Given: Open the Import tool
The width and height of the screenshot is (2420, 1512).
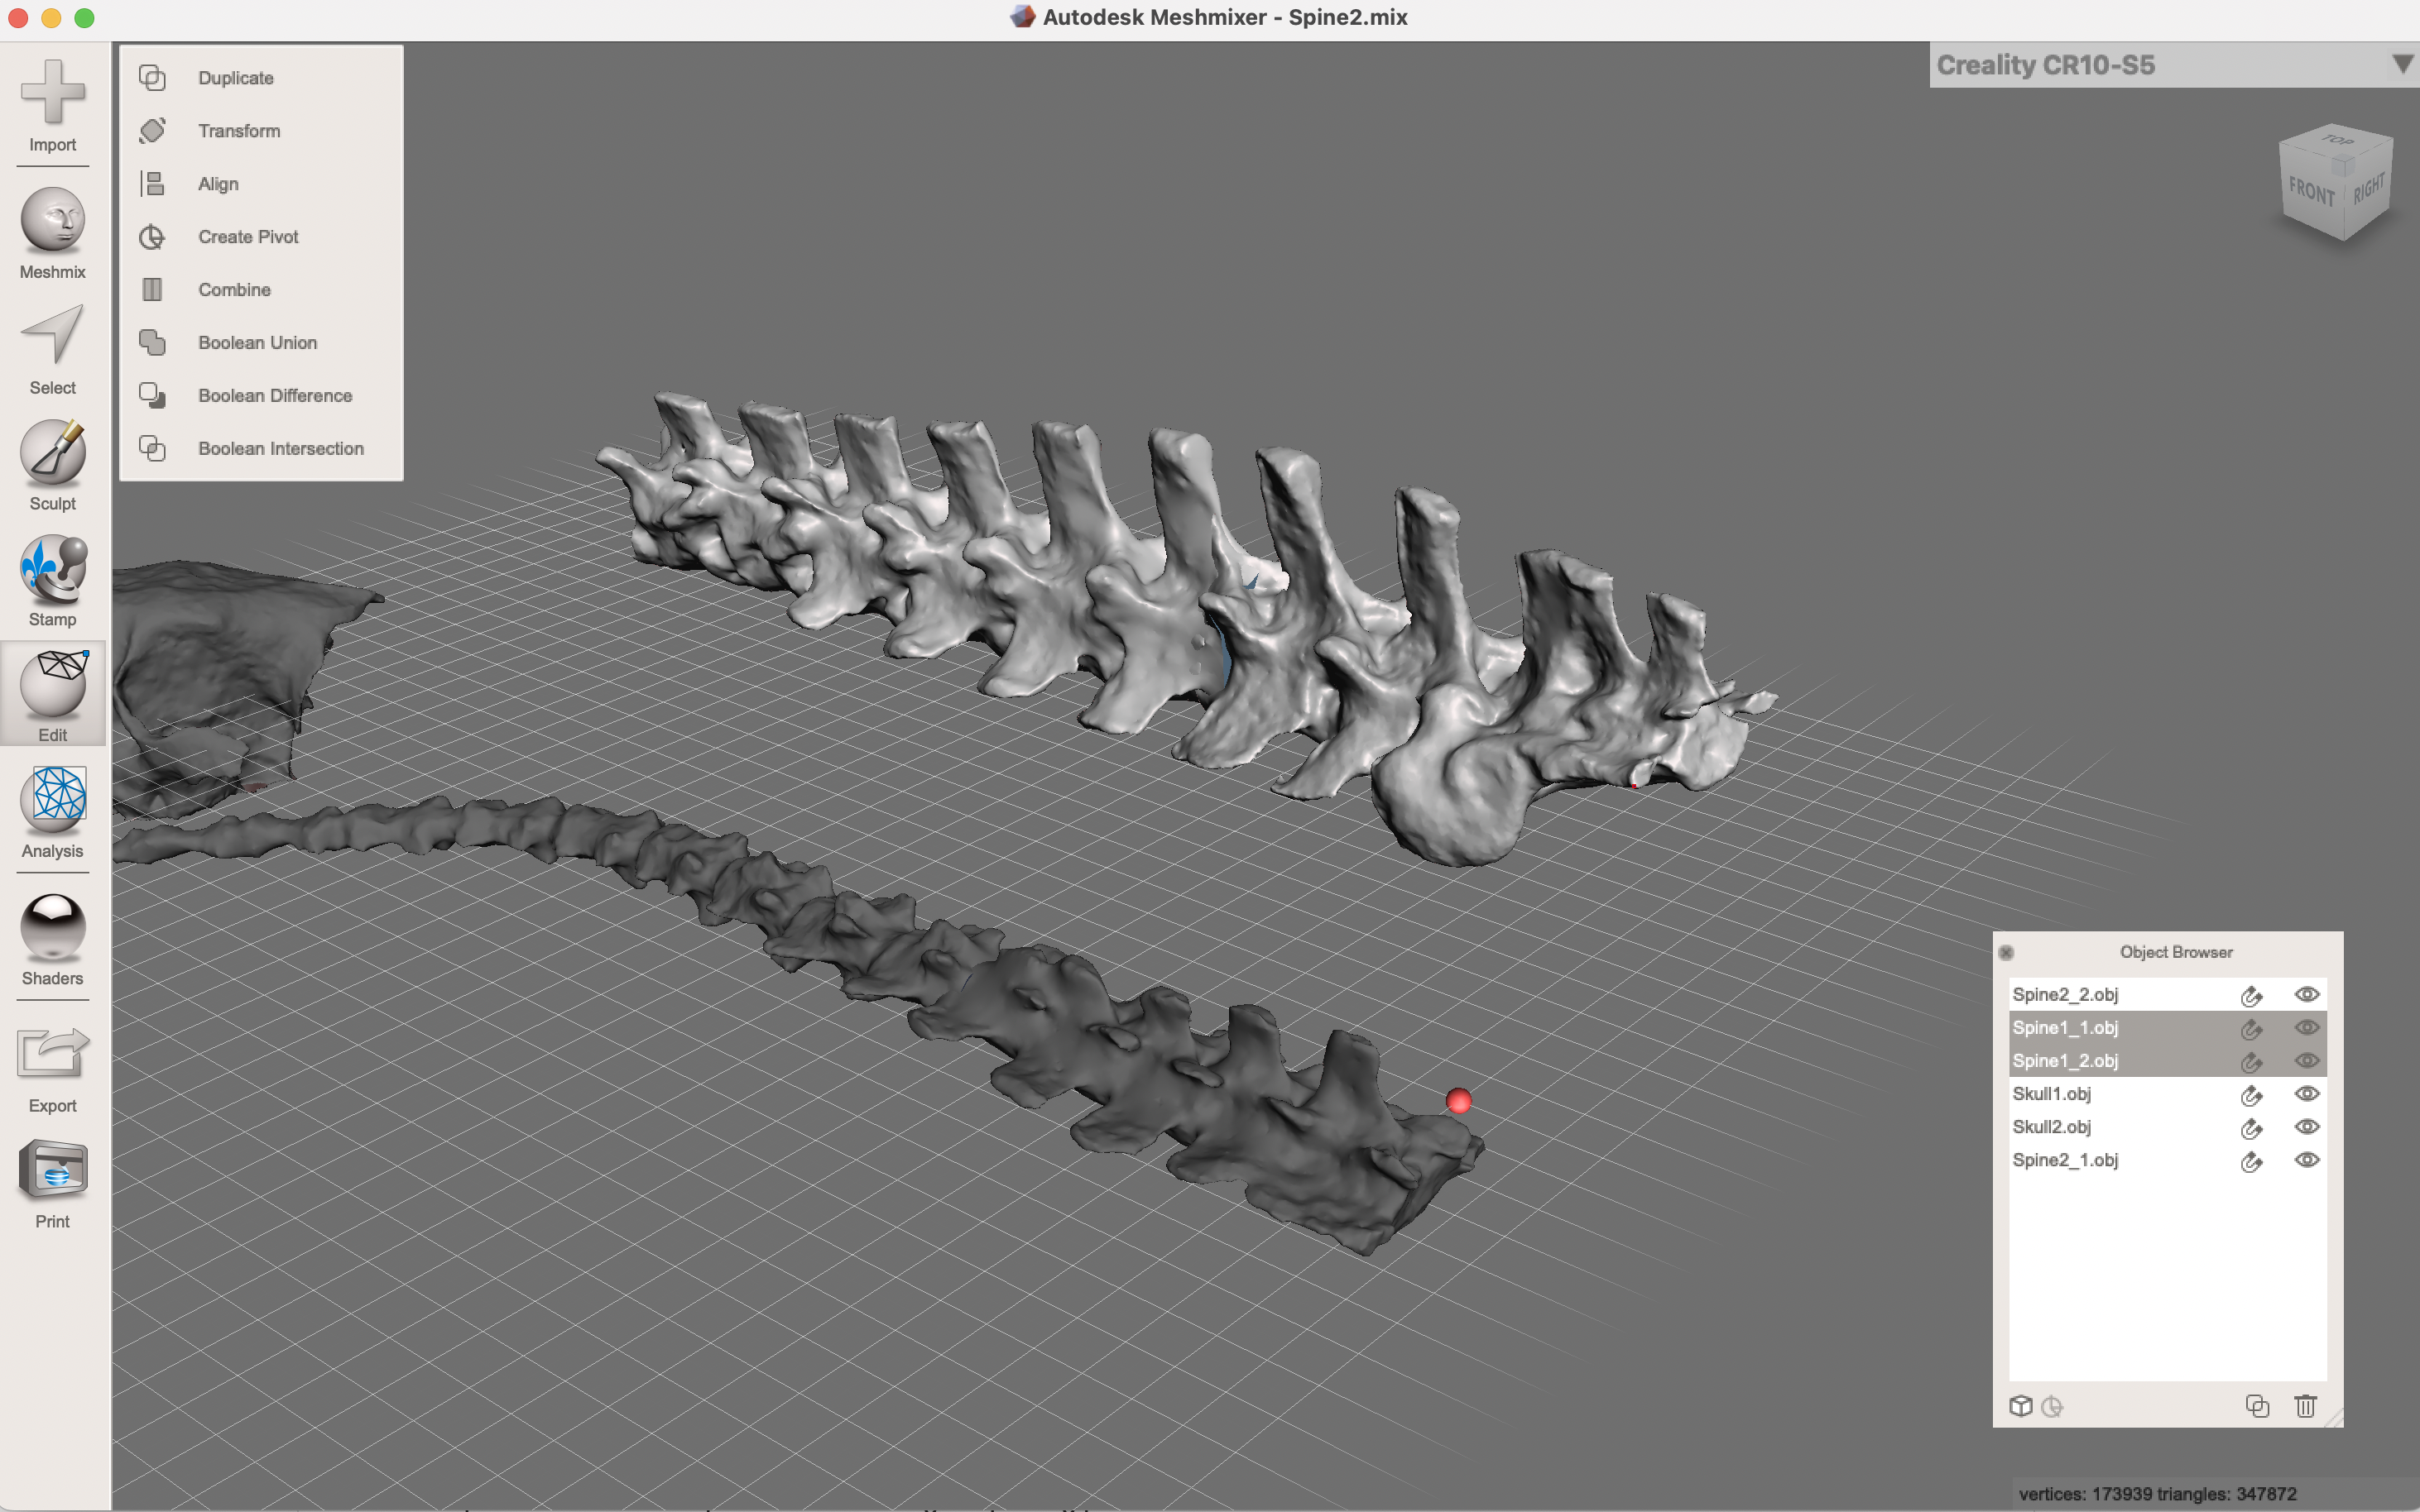Looking at the screenshot, I should tap(52, 105).
